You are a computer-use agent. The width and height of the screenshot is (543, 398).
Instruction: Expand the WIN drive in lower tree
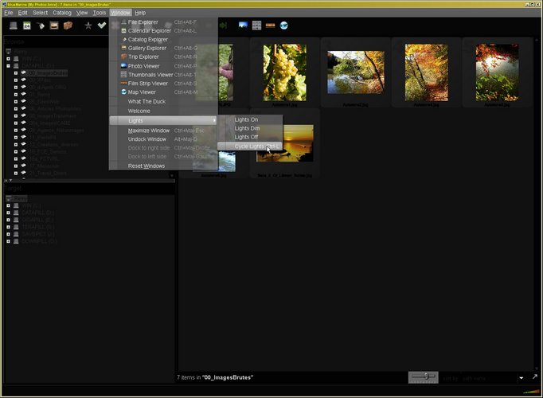[x=7, y=205]
